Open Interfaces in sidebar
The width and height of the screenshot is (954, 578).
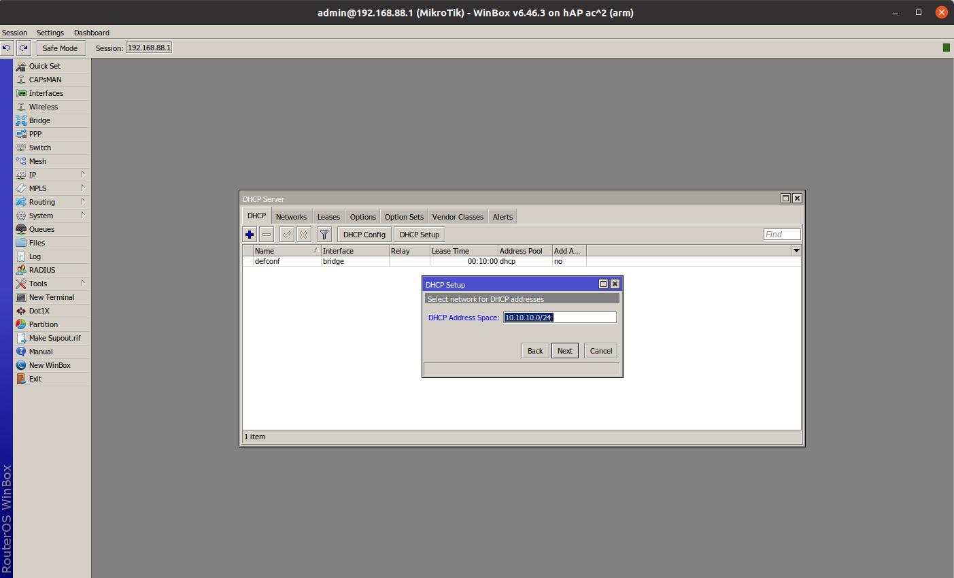(x=52, y=93)
